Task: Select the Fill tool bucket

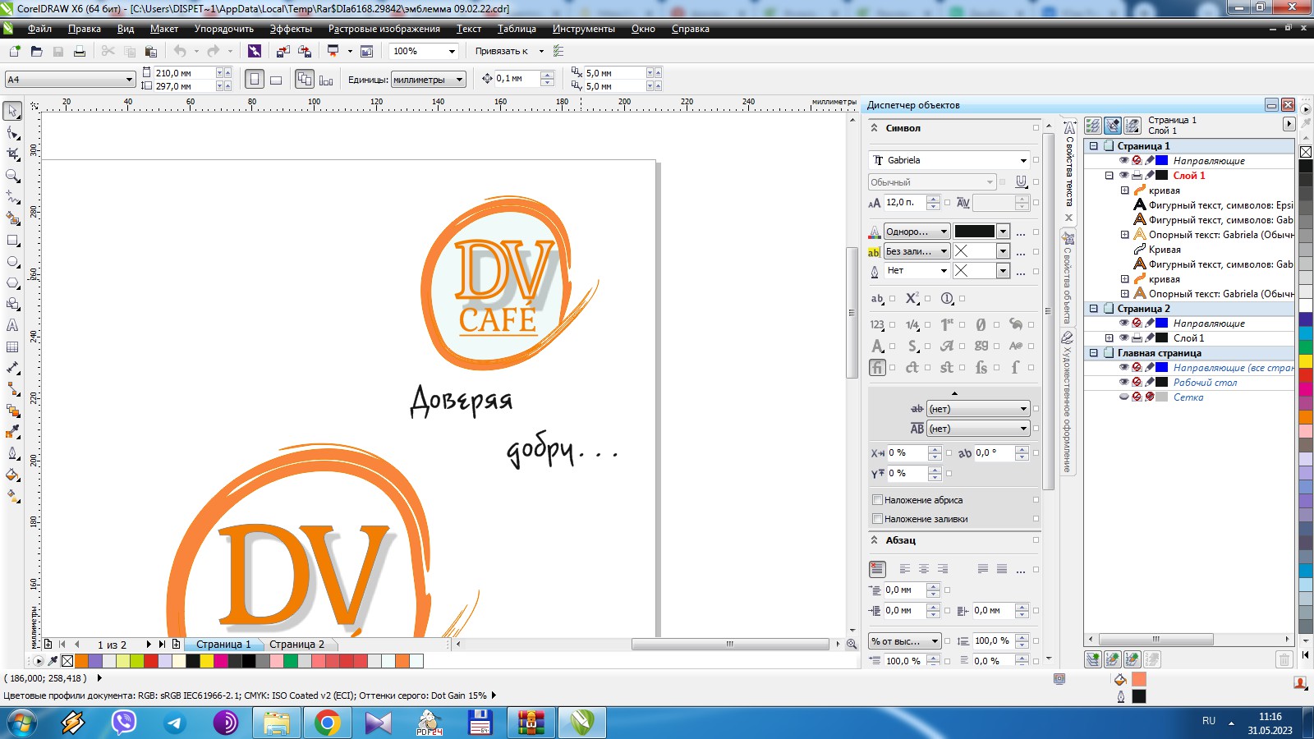Action: 12,475
